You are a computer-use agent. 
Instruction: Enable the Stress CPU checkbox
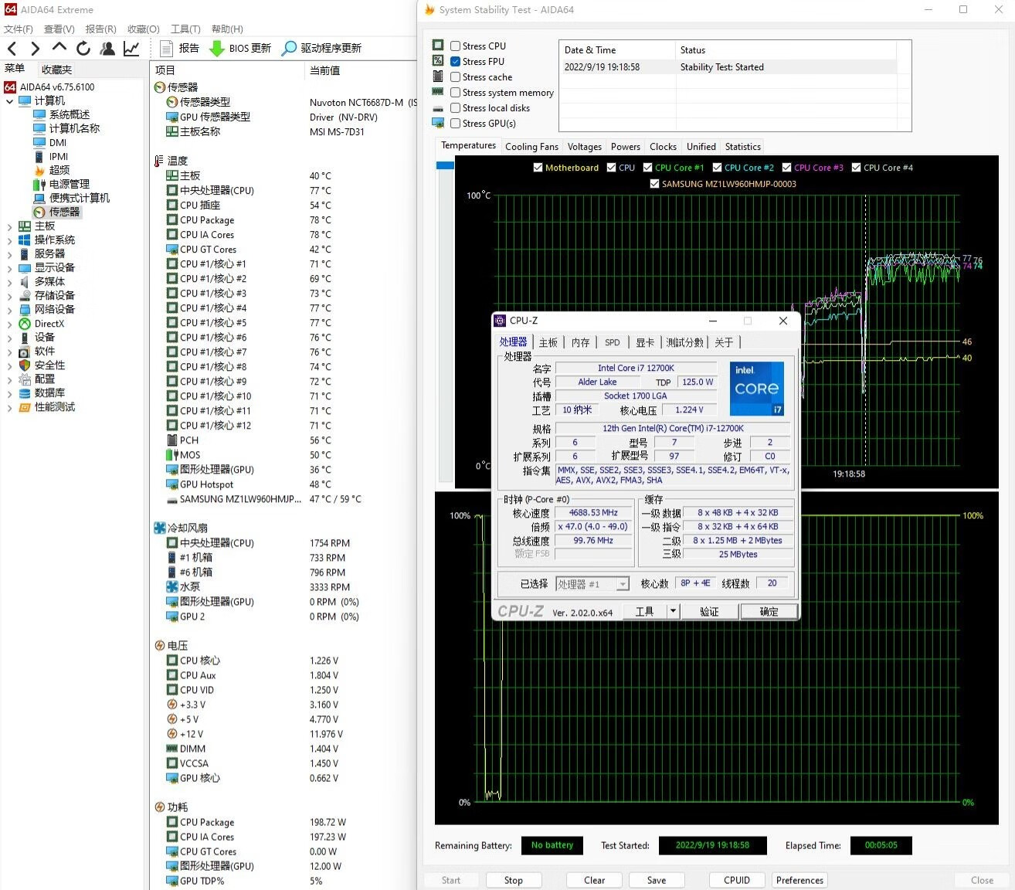[456, 46]
